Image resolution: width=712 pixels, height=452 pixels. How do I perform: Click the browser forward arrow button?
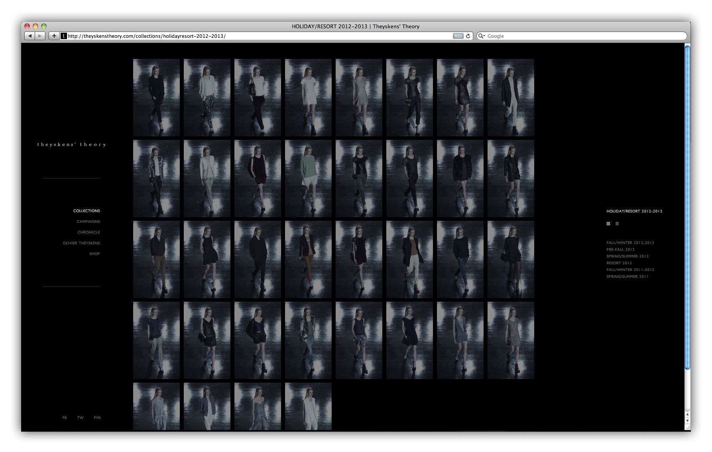40,36
